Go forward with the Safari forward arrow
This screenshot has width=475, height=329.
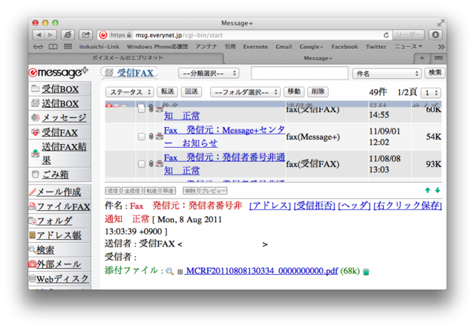pos(50,35)
